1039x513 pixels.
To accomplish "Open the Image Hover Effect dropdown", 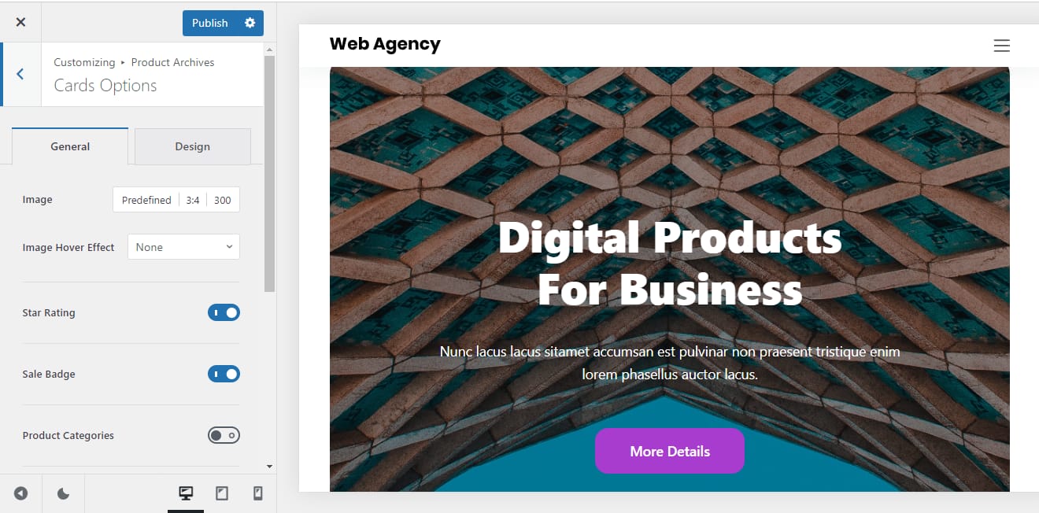I will pyautogui.click(x=183, y=247).
